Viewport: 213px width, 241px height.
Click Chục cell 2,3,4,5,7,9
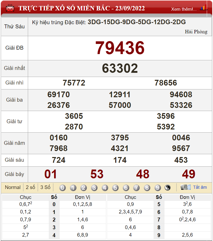pos(130,212)
